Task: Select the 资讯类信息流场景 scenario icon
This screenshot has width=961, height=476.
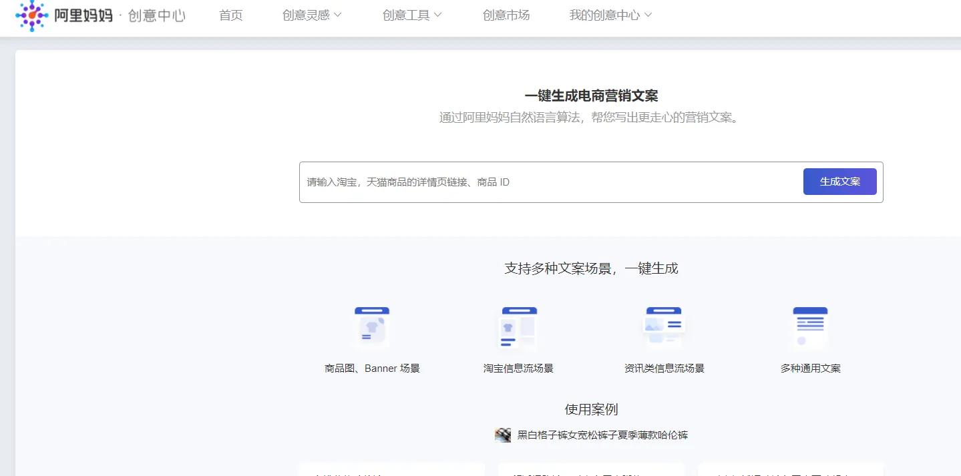Action: click(663, 327)
